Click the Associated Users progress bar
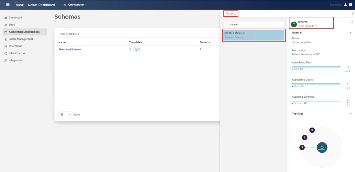355x172 pixels. [316, 84]
